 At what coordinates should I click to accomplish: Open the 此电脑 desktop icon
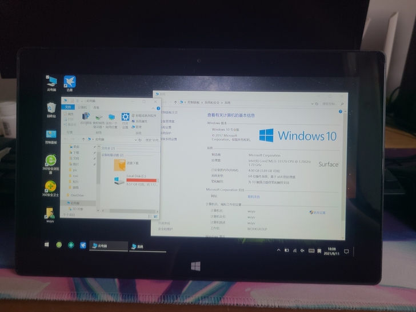click(51, 83)
